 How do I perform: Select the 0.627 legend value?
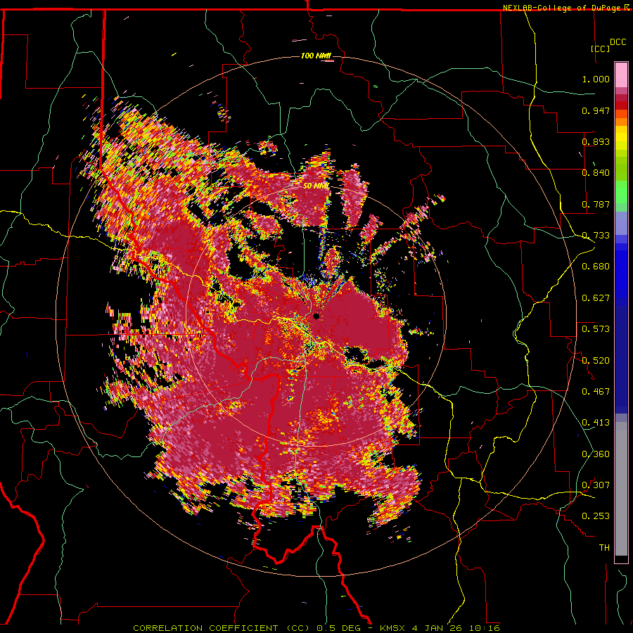(596, 298)
